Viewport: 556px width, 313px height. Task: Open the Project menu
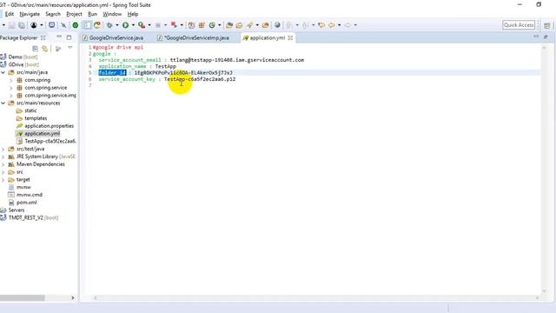pyautogui.click(x=74, y=14)
